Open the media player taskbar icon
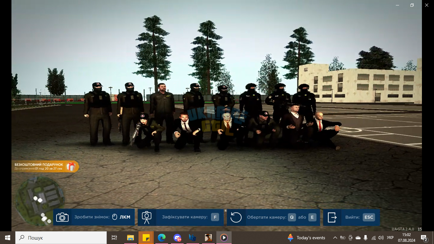This screenshot has height=244, width=434. click(x=224, y=238)
